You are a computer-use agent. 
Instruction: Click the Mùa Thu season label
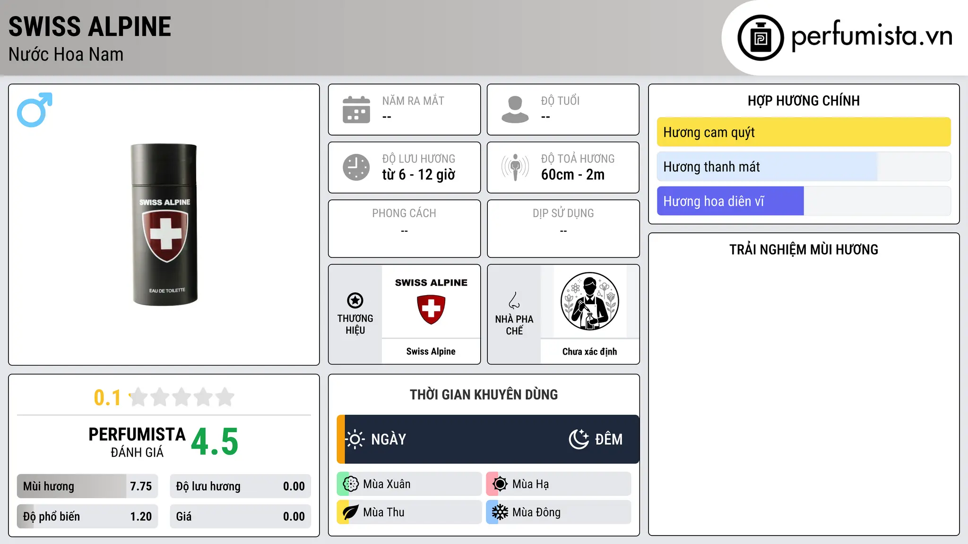tap(384, 512)
